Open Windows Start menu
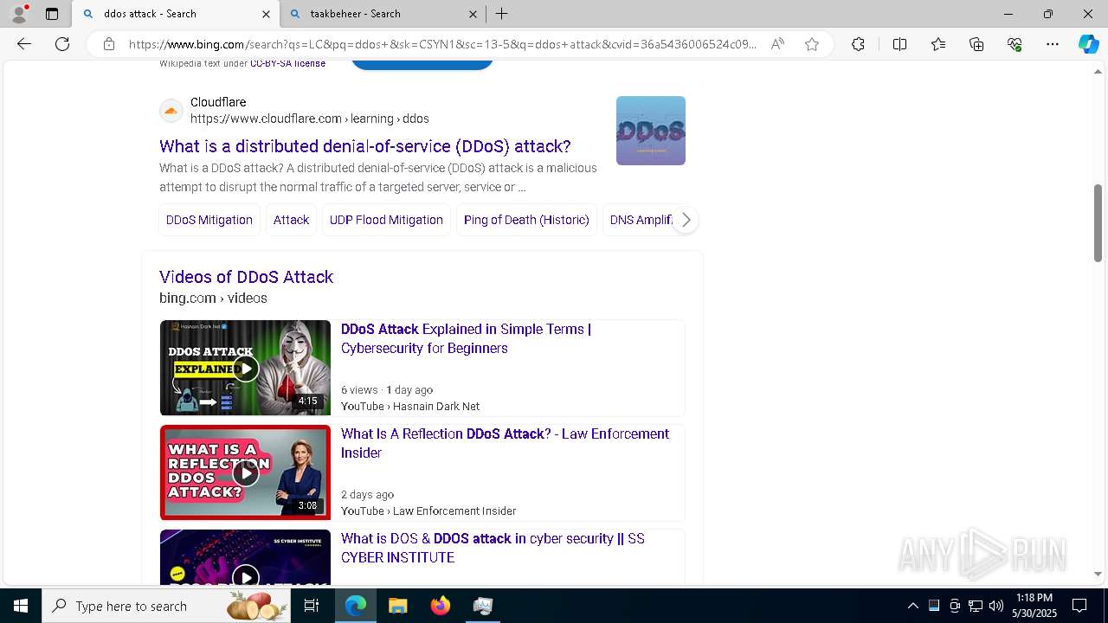 (x=21, y=606)
